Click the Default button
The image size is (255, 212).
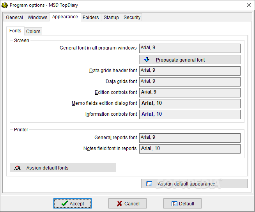(182, 203)
